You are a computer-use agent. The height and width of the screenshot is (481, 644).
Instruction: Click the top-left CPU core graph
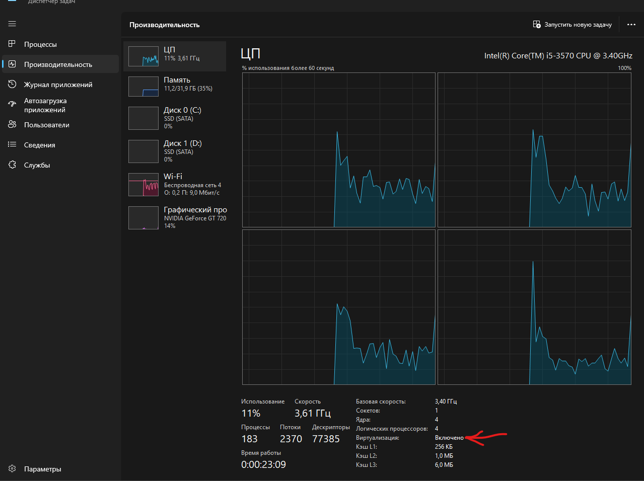338,150
